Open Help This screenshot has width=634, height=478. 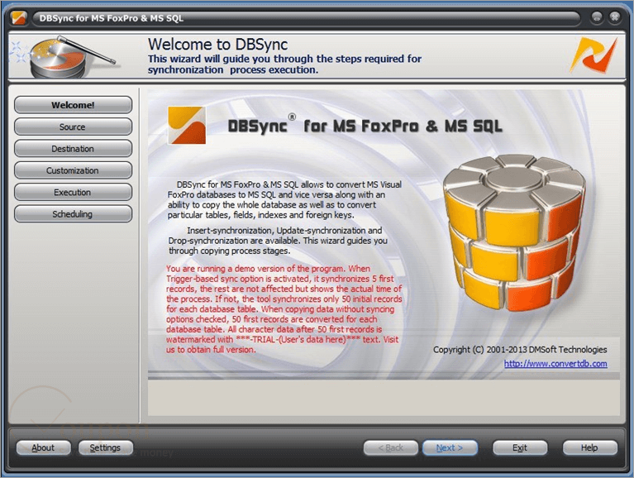[590, 447]
